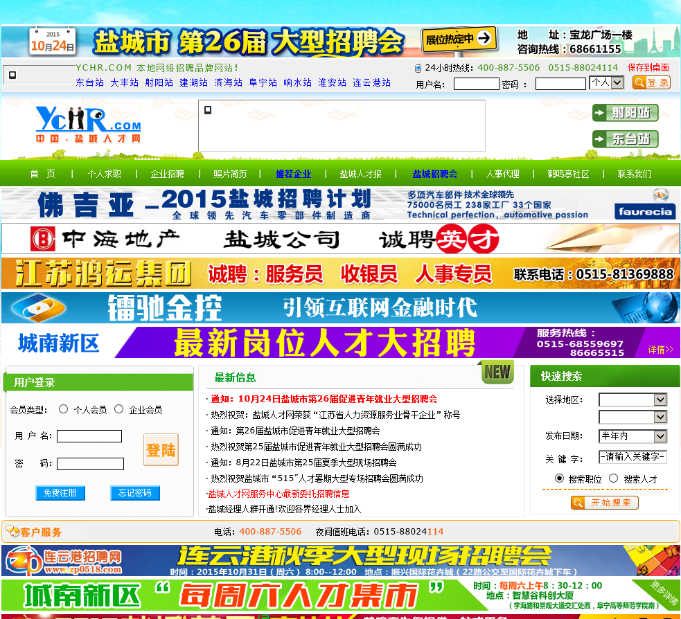
Task: Focus the header 密码 input field
Action: click(x=560, y=84)
